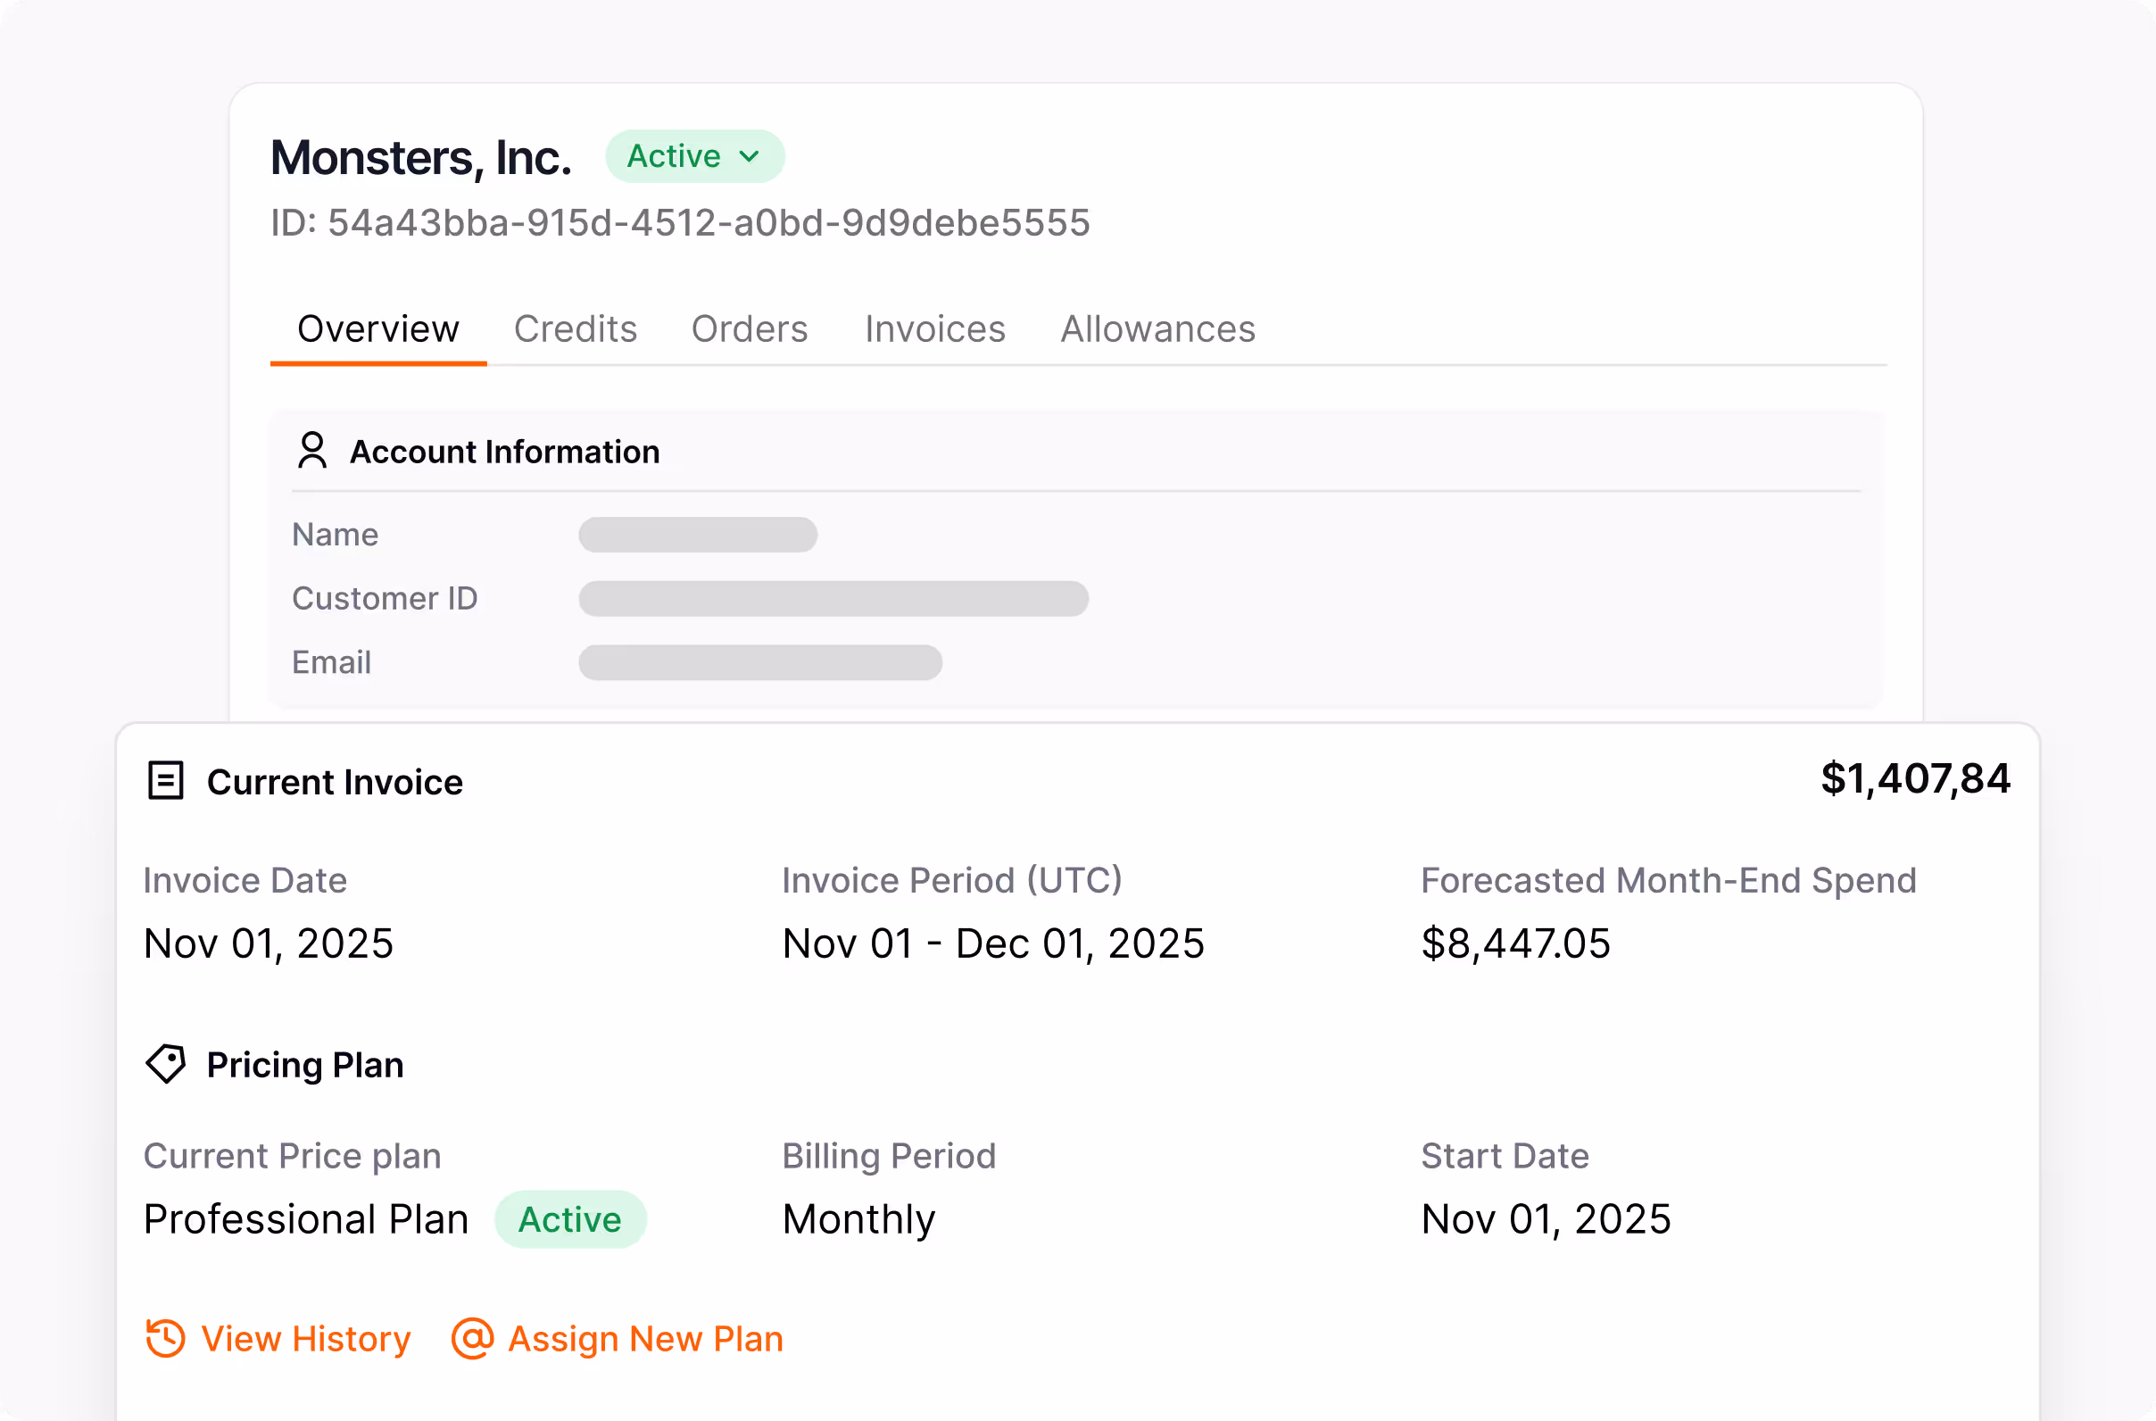
Task: Click View History link
Action: 305,1339
